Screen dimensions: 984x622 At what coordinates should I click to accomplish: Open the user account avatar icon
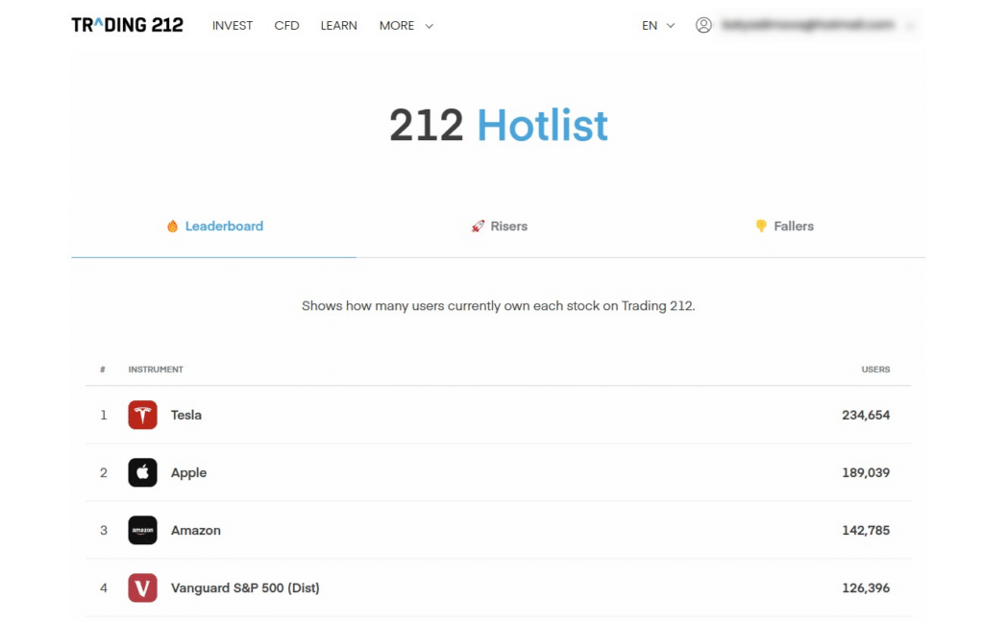[703, 25]
